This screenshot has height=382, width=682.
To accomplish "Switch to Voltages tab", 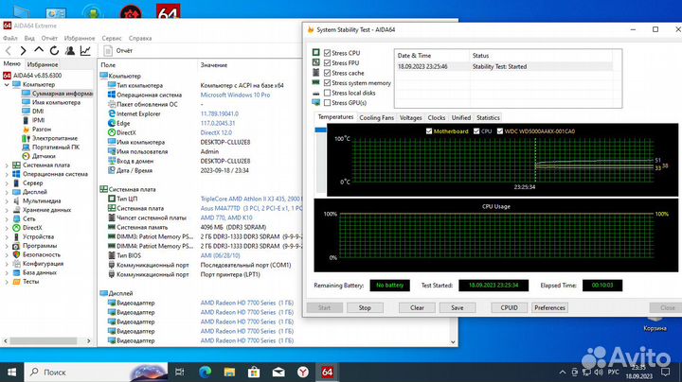I will coord(410,117).
